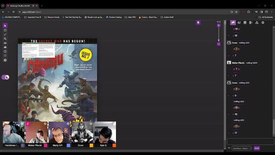Screen dimensions: 275x155
Task: Open the My Settings gear tab
Action: pos(263,23)
